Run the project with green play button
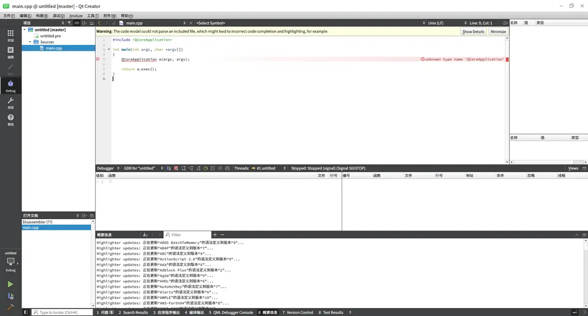This screenshot has width=588, height=316. [11, 284]
